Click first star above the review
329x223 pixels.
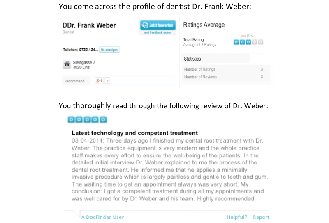click(71, 119)
